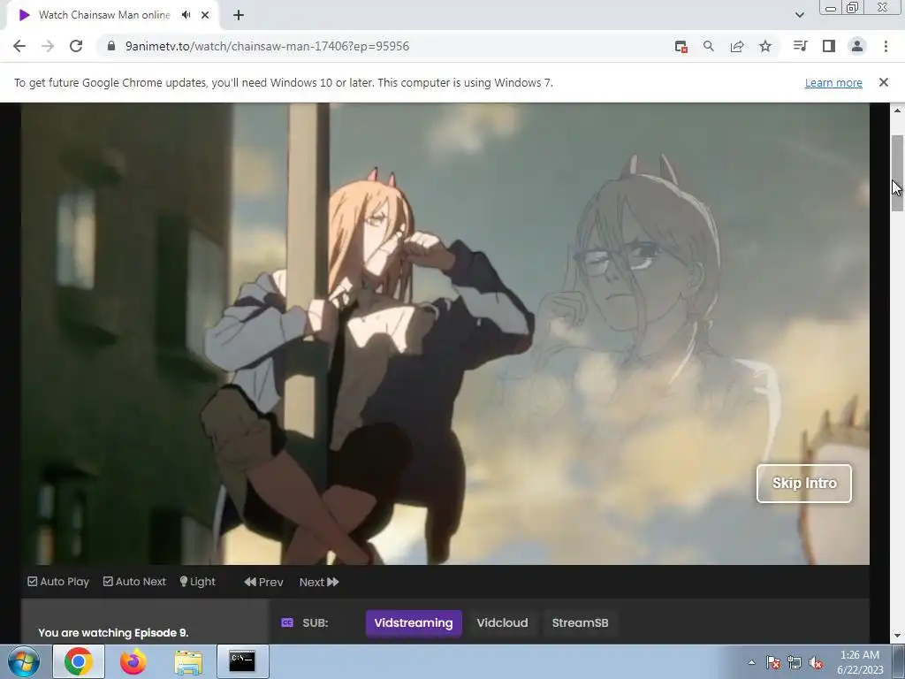Open volume tray icon
Viewport: 905px width, 679px height.
[x=816, y=662]
